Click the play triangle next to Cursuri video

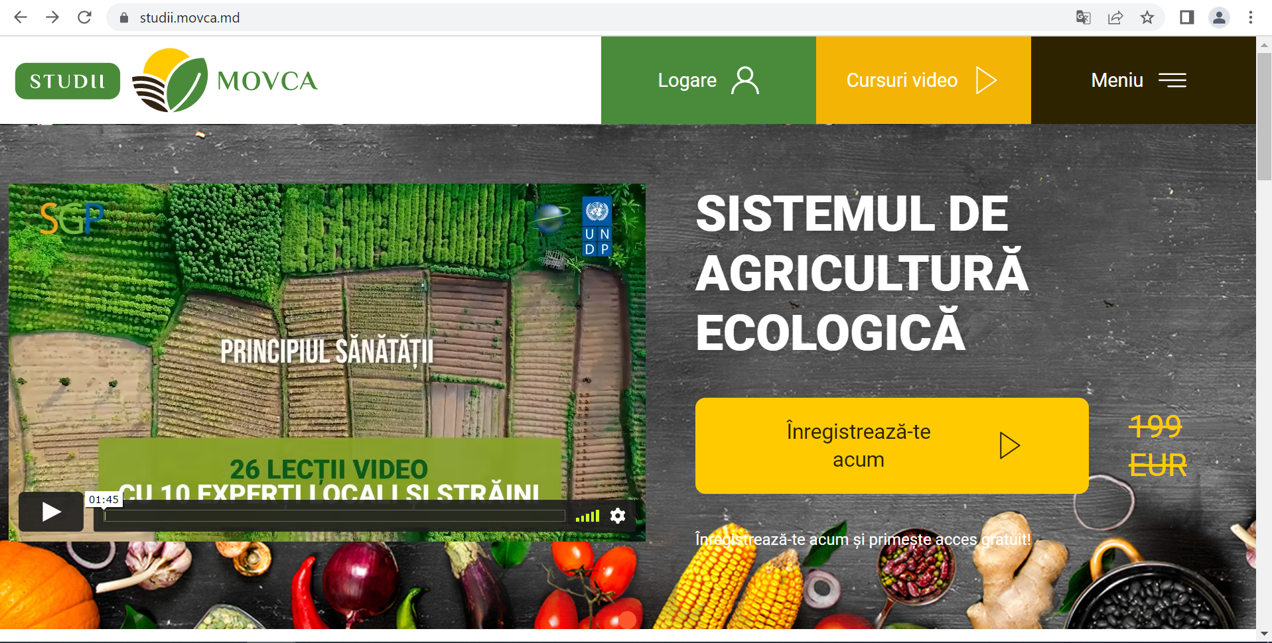pyautogui.click(x=987, y=80)
